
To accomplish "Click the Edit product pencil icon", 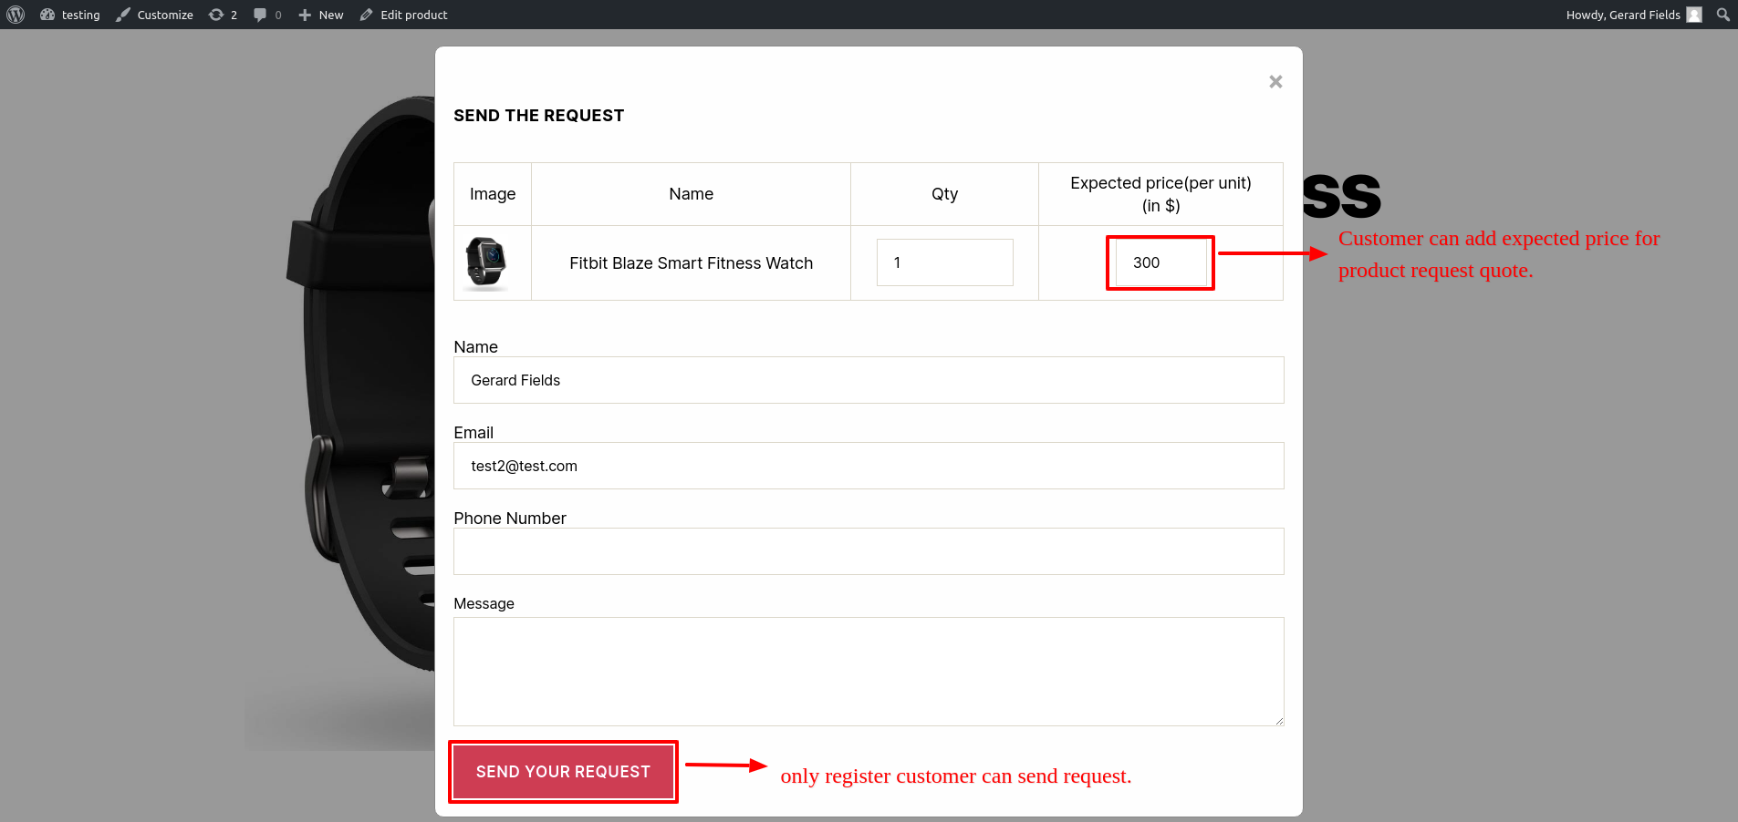I will coord(367,15).
